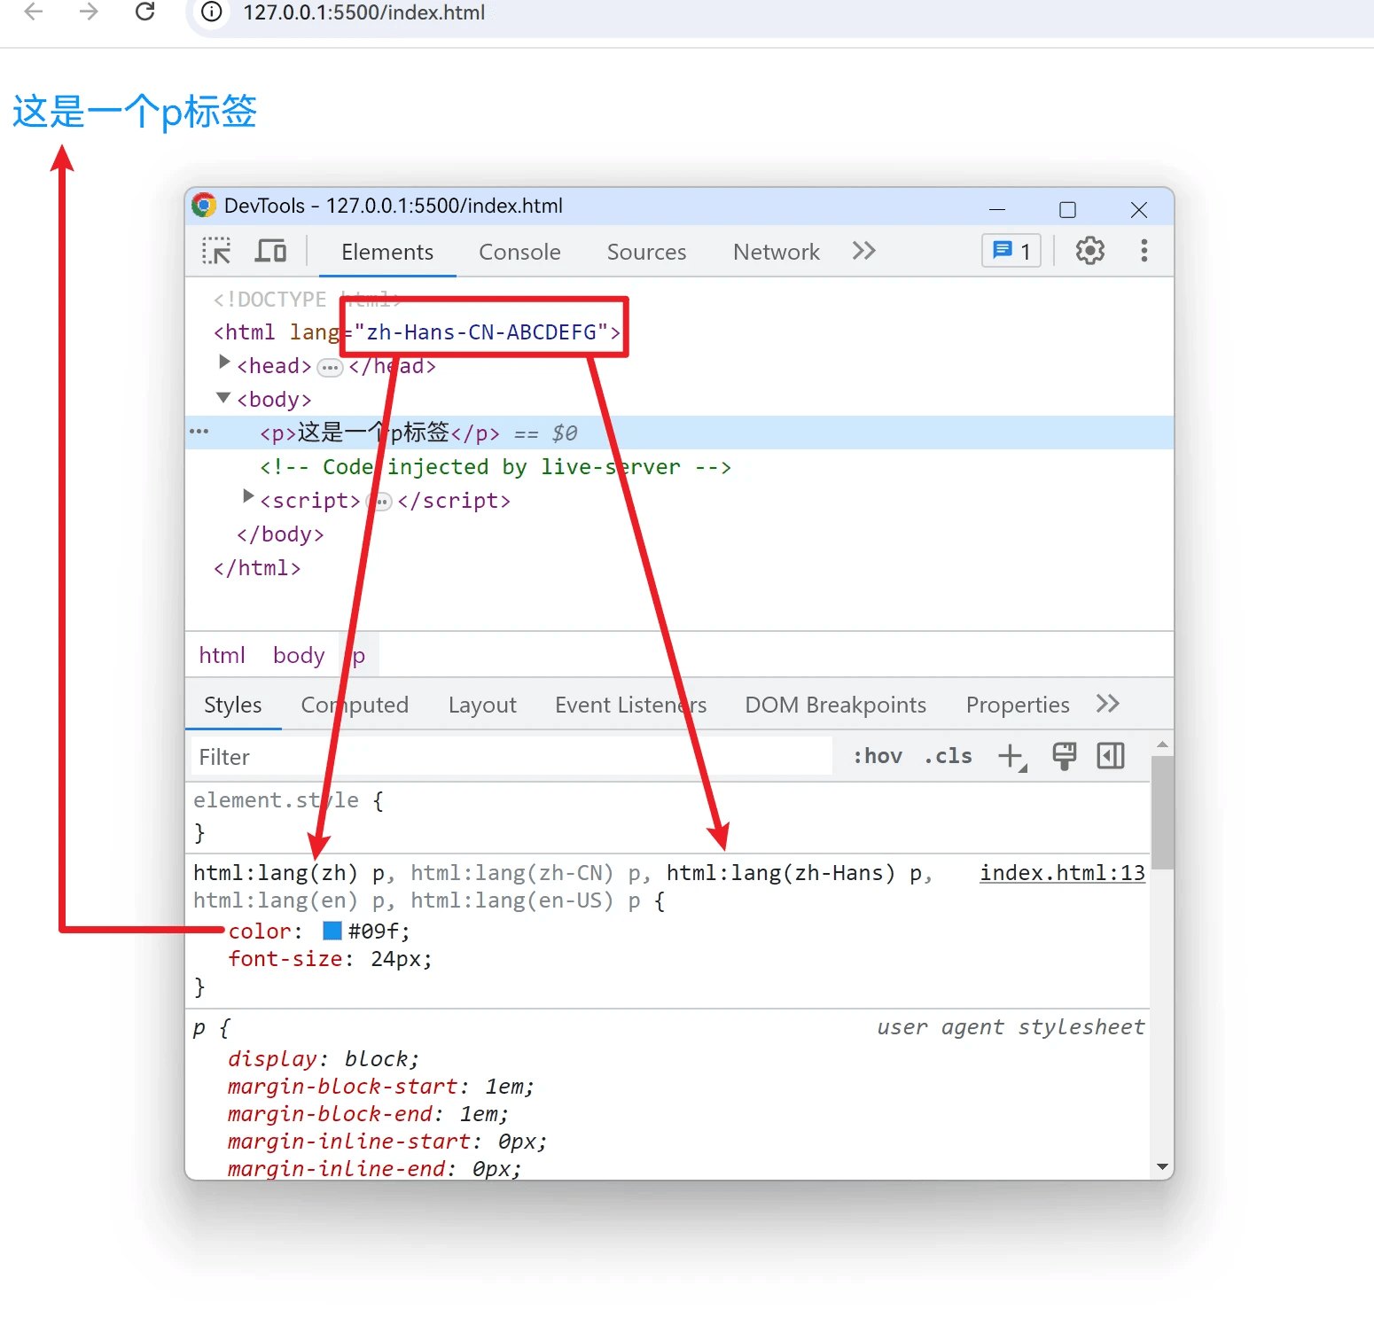The width and height of the screenshot is (1374, 1333).
Task: Open the three-dot DevTools menu
Action: tap(1144, 252)
